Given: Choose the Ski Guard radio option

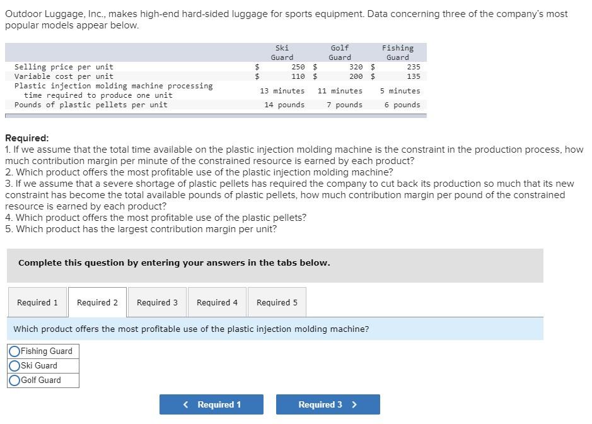Looking at the screenshot, I should [x=15, y=366].
